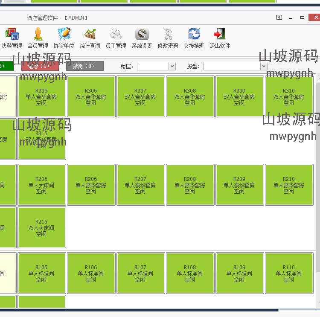Expand the 楼层 floor dropdown arrow

[x=172, y=66]
